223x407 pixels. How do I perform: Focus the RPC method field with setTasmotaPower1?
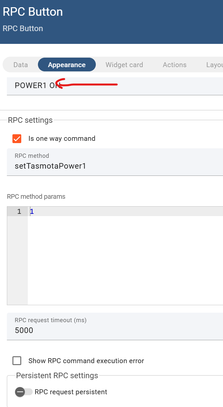coord(115,162)
